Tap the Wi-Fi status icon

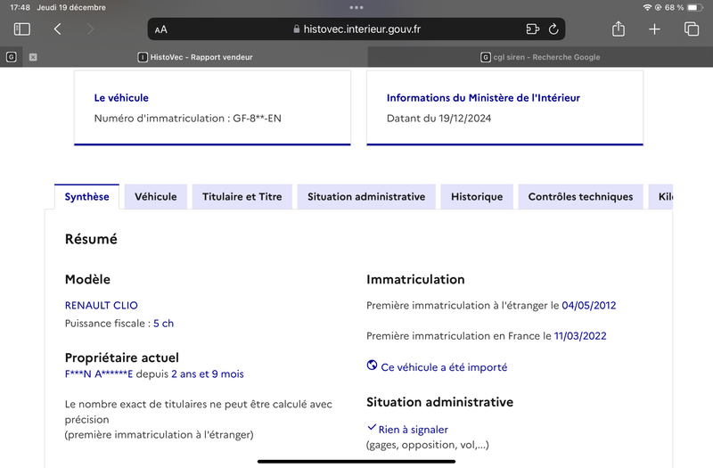click(x=647, y=7)
